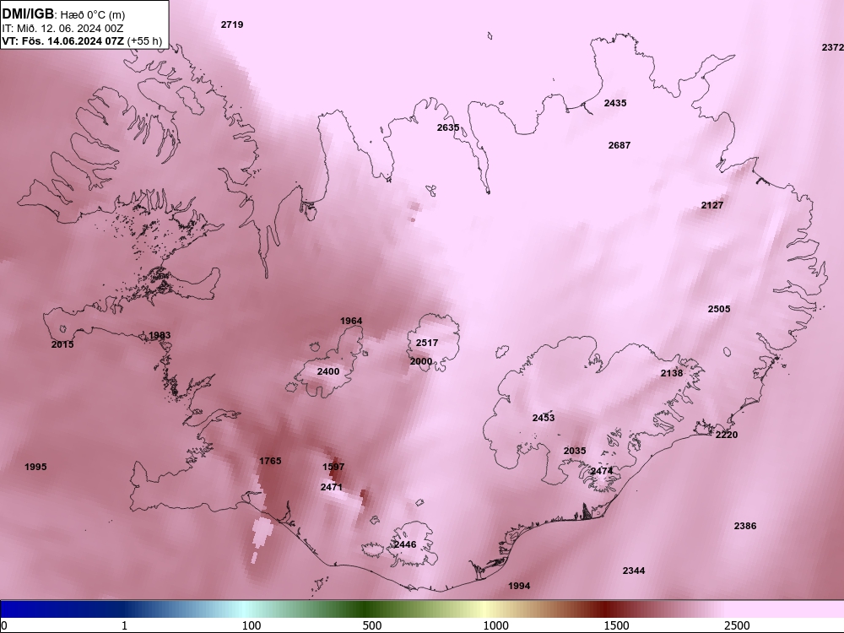Click the 1000 mark on the colour scale
Image resolution: width=844 pixels, height=633 pixels.
(x=495, y=625)
